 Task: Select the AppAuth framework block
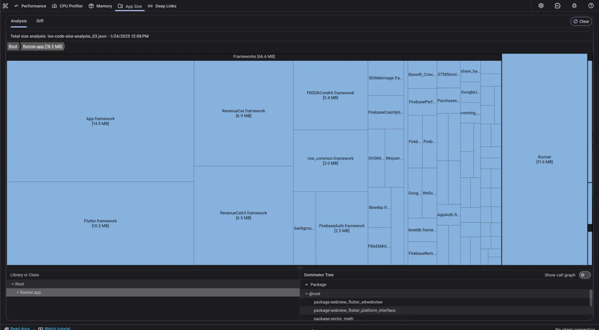tap(448, 215)
